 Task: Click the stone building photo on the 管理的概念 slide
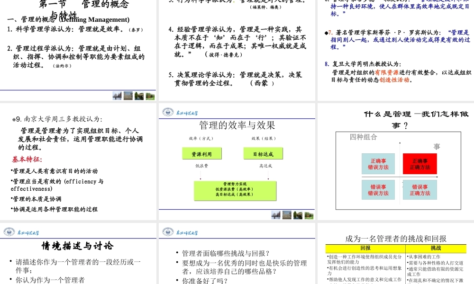coord(128,96)
